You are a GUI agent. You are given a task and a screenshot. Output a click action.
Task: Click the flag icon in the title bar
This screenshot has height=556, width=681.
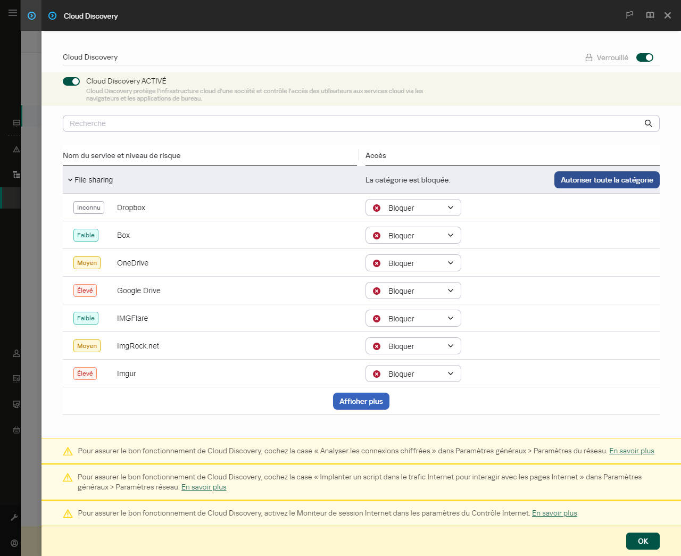pyautogui.click(x=629, y=15)
